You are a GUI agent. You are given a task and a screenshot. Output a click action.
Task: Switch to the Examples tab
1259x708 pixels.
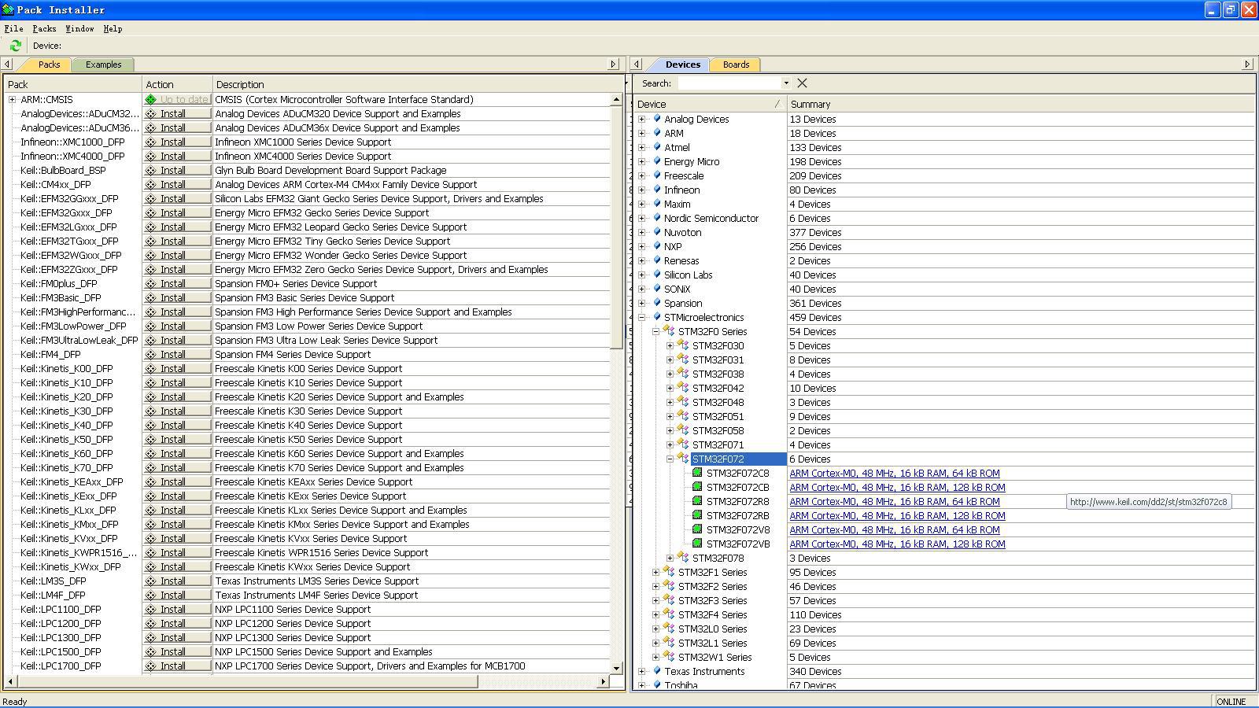click(x=103, y=65)
